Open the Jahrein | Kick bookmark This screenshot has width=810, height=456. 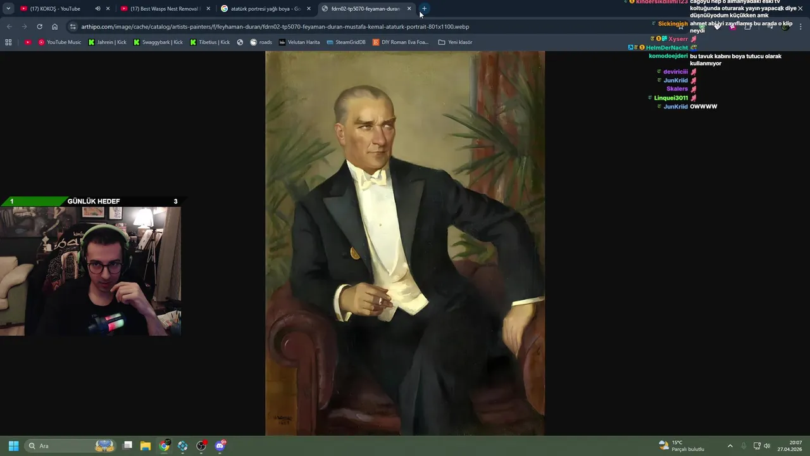click(x=108, y=42)
